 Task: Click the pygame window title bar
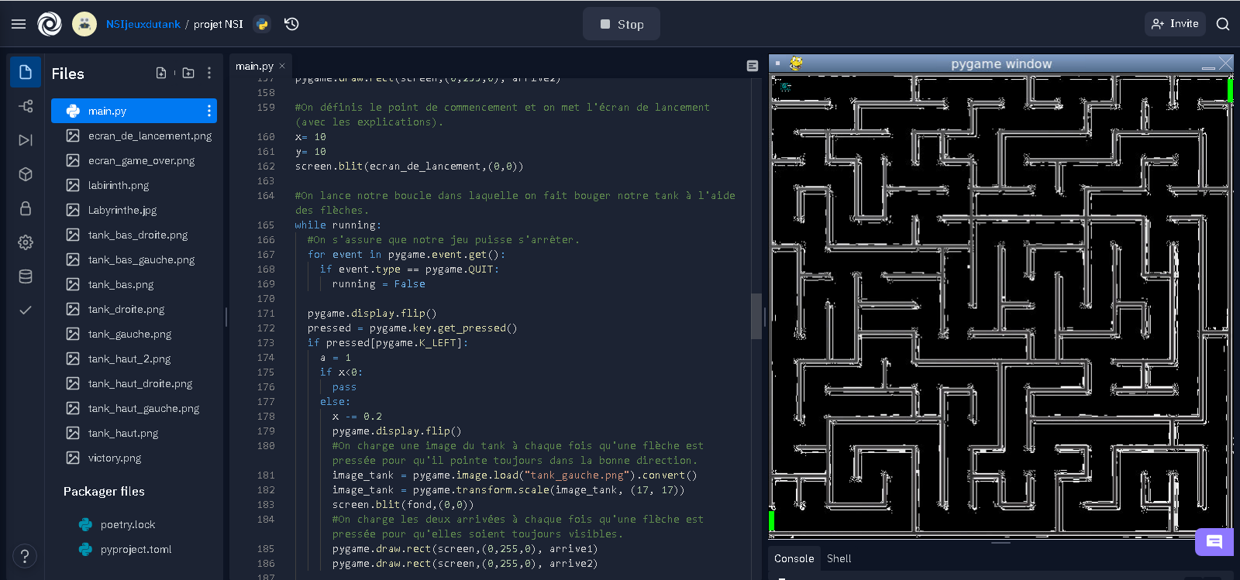tap(1001, 63)
